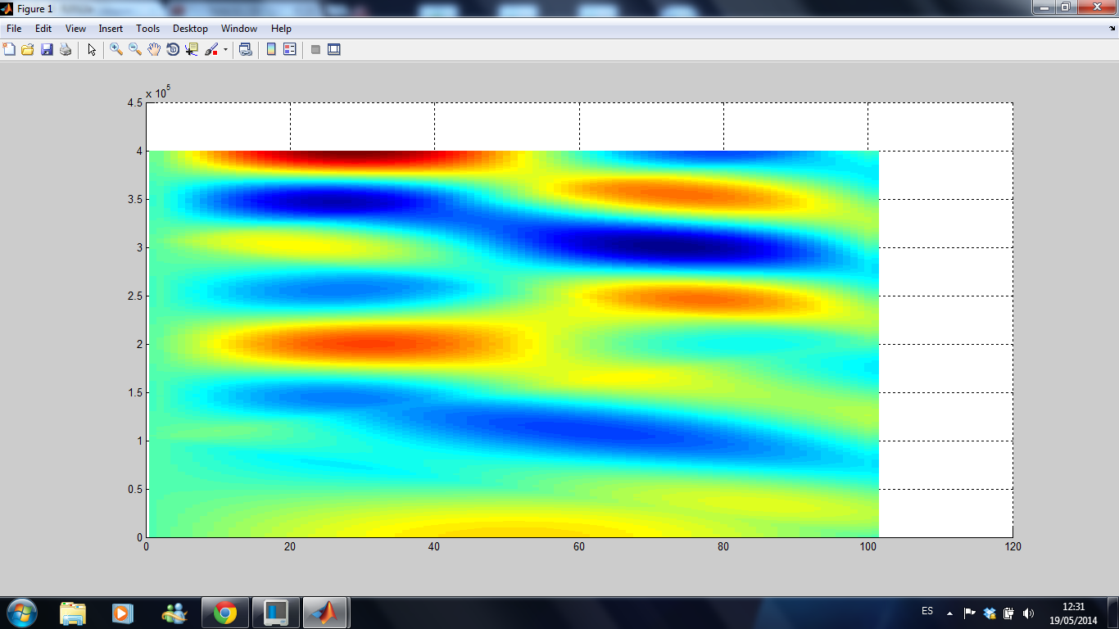This screenshot has height=629, width=1119.
Task: Click the Windows Start button
Action: [x=22, y=612]
